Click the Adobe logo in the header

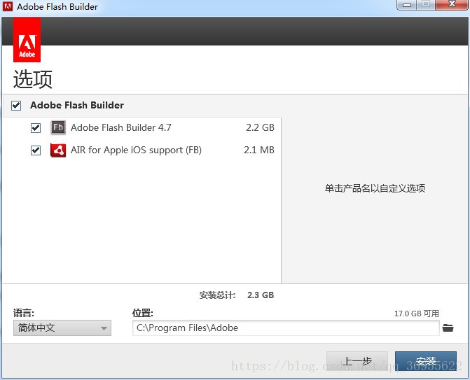[27, 40]
